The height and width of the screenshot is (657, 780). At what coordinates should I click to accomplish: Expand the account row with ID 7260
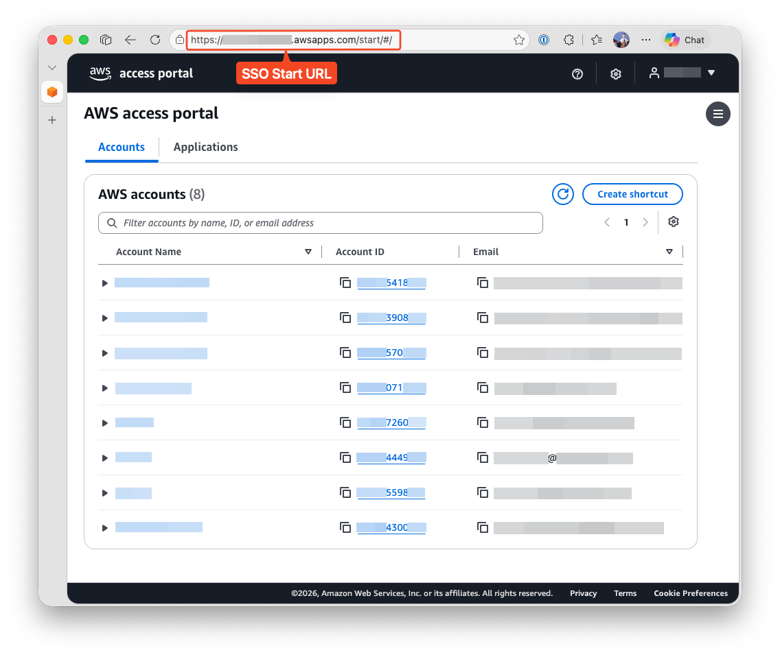point(104,423)
